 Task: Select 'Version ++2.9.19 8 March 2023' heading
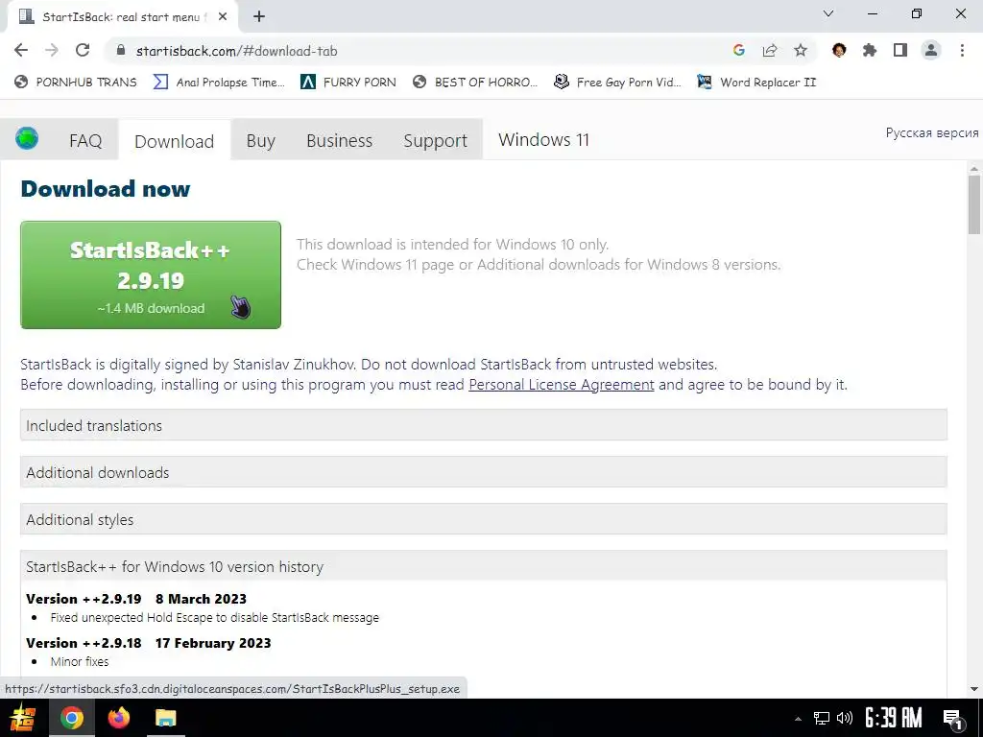click(136, 599)
